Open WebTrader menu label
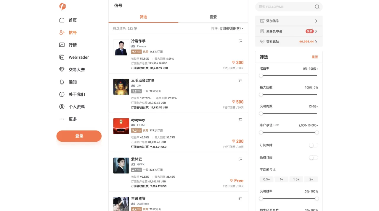 79,57
